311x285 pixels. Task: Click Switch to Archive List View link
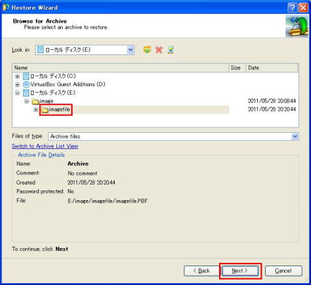pyautogui.click(x=45, y=146)
